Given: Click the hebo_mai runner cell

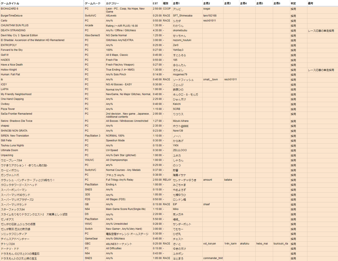Looking at the screenshot, I should [264, 244].
